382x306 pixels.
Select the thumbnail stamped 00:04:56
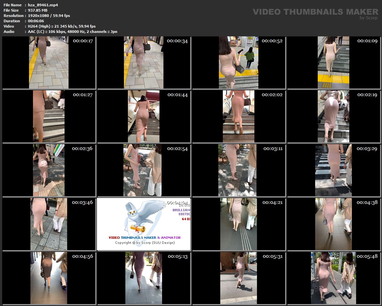click(x=49, y=278)
